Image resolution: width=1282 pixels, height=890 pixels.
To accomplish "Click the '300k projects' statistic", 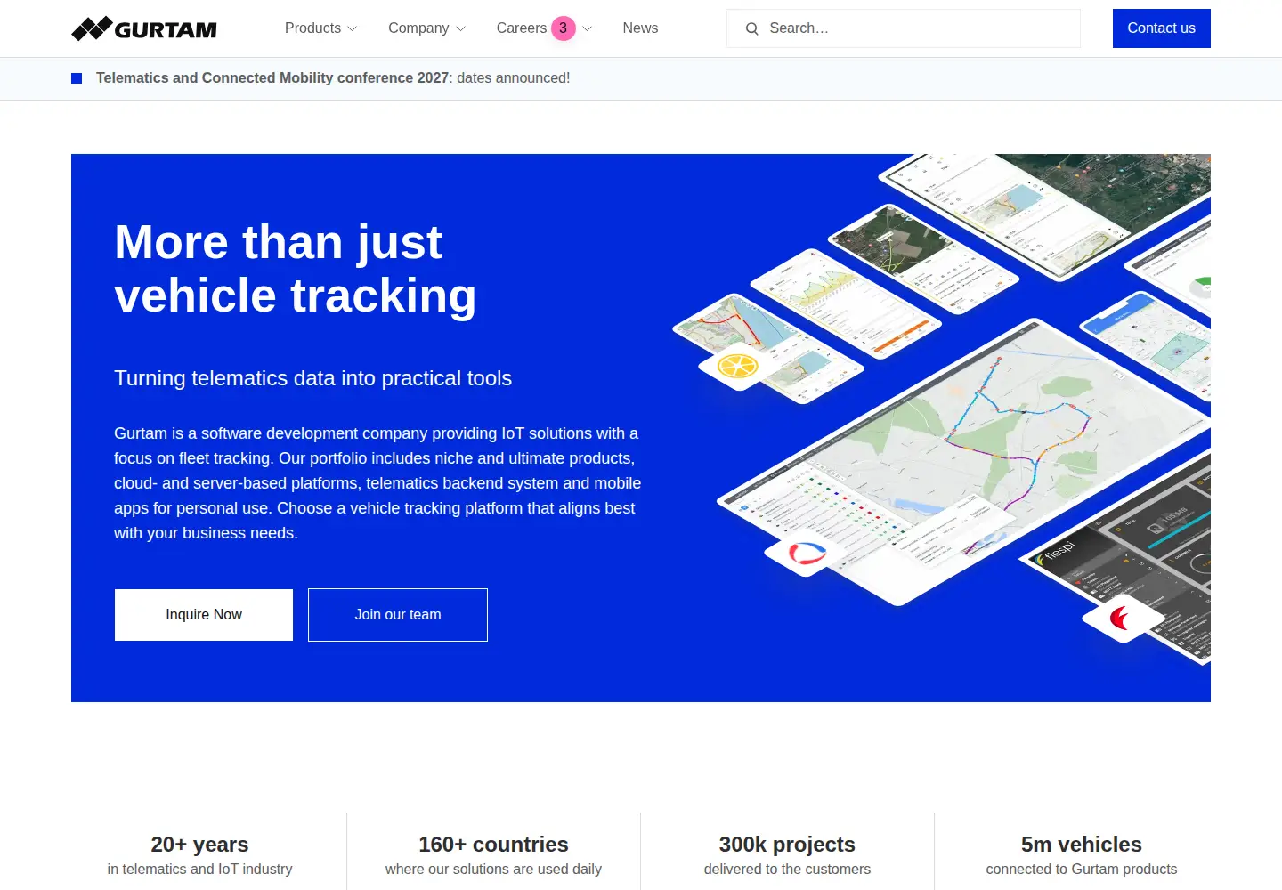I will click(787, 845).
